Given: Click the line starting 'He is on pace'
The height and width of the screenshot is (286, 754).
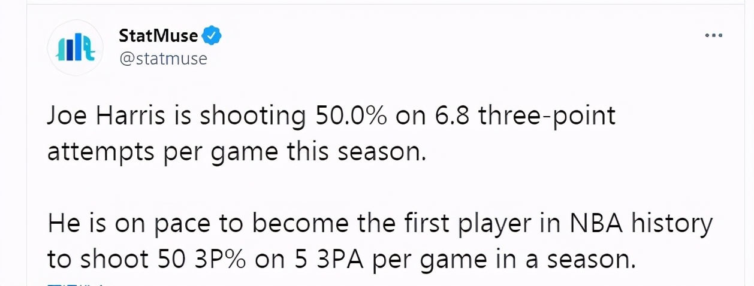Looking at the screenshot, I should pyautogui.click(x=380, y=224).
